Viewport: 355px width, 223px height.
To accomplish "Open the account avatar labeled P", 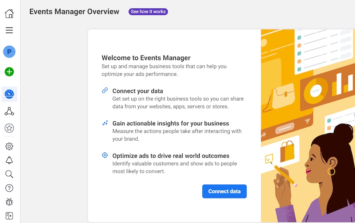I will click(x=9, y=52).
